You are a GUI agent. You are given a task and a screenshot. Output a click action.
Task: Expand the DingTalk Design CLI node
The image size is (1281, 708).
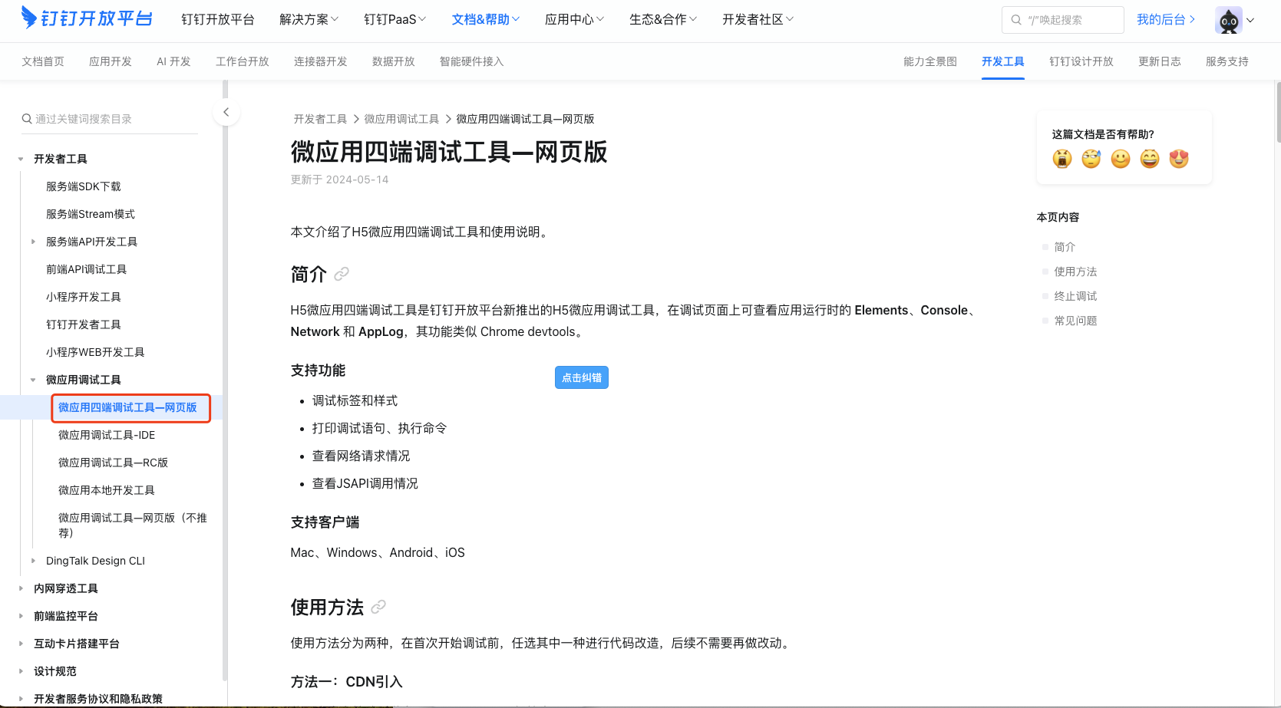coord(33,561)
